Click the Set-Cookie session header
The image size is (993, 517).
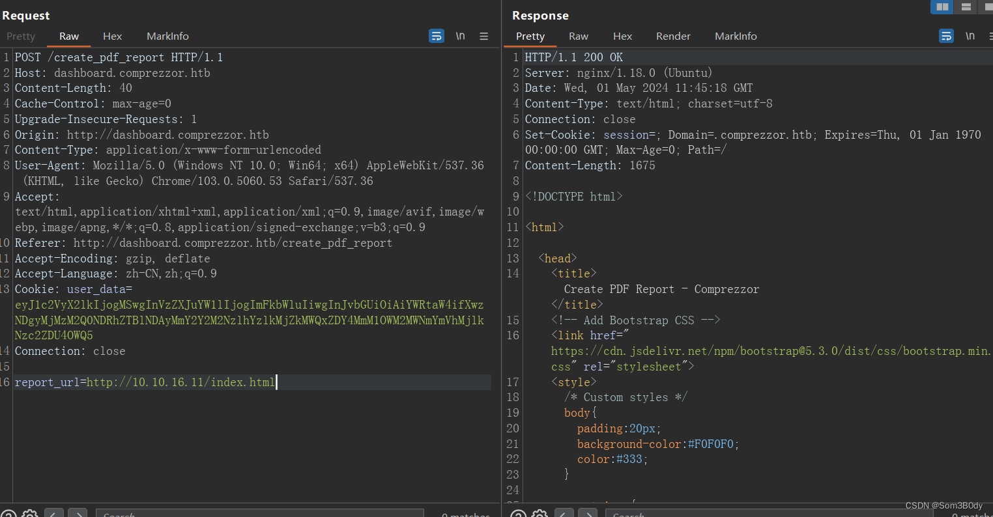point(753,143)
